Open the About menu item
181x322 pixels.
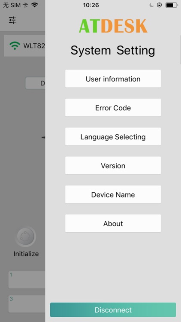(113, 223)
